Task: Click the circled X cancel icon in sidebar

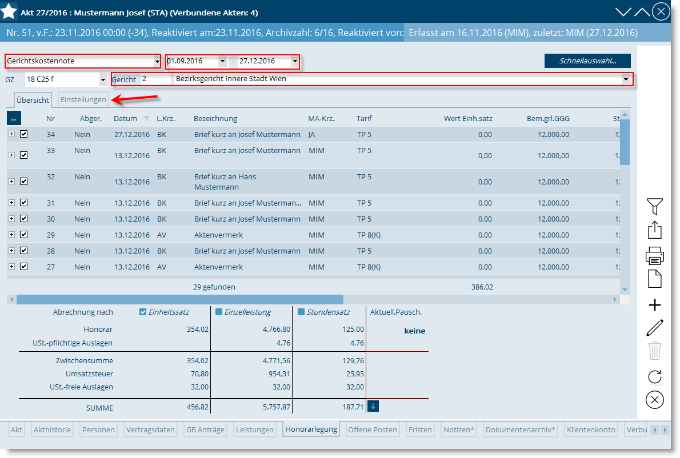Action: click(654, 400)
